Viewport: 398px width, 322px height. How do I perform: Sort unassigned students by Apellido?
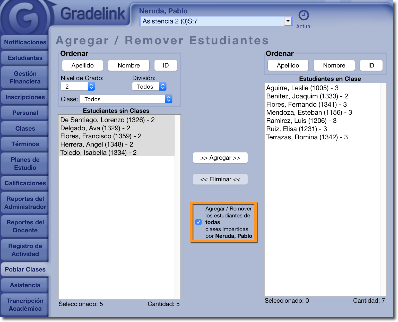click(82, 65)
